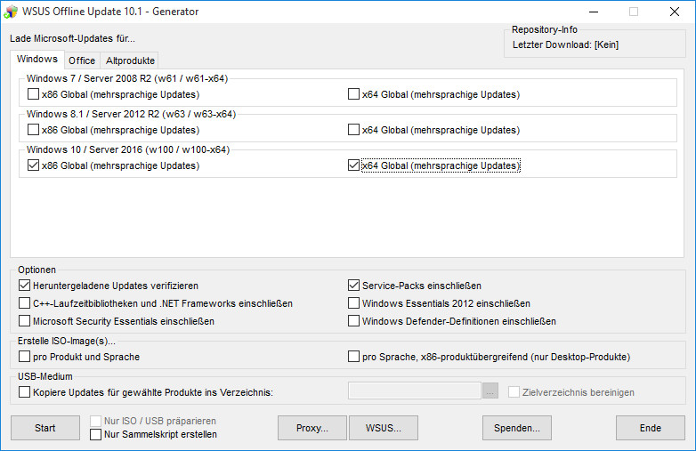Click the Windows 10 / Server 2016 group label
This screenshot has height=451, width=696.
[128, 149]
